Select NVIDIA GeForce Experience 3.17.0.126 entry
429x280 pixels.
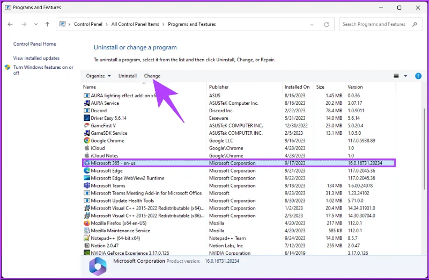[x=130, y=253]
